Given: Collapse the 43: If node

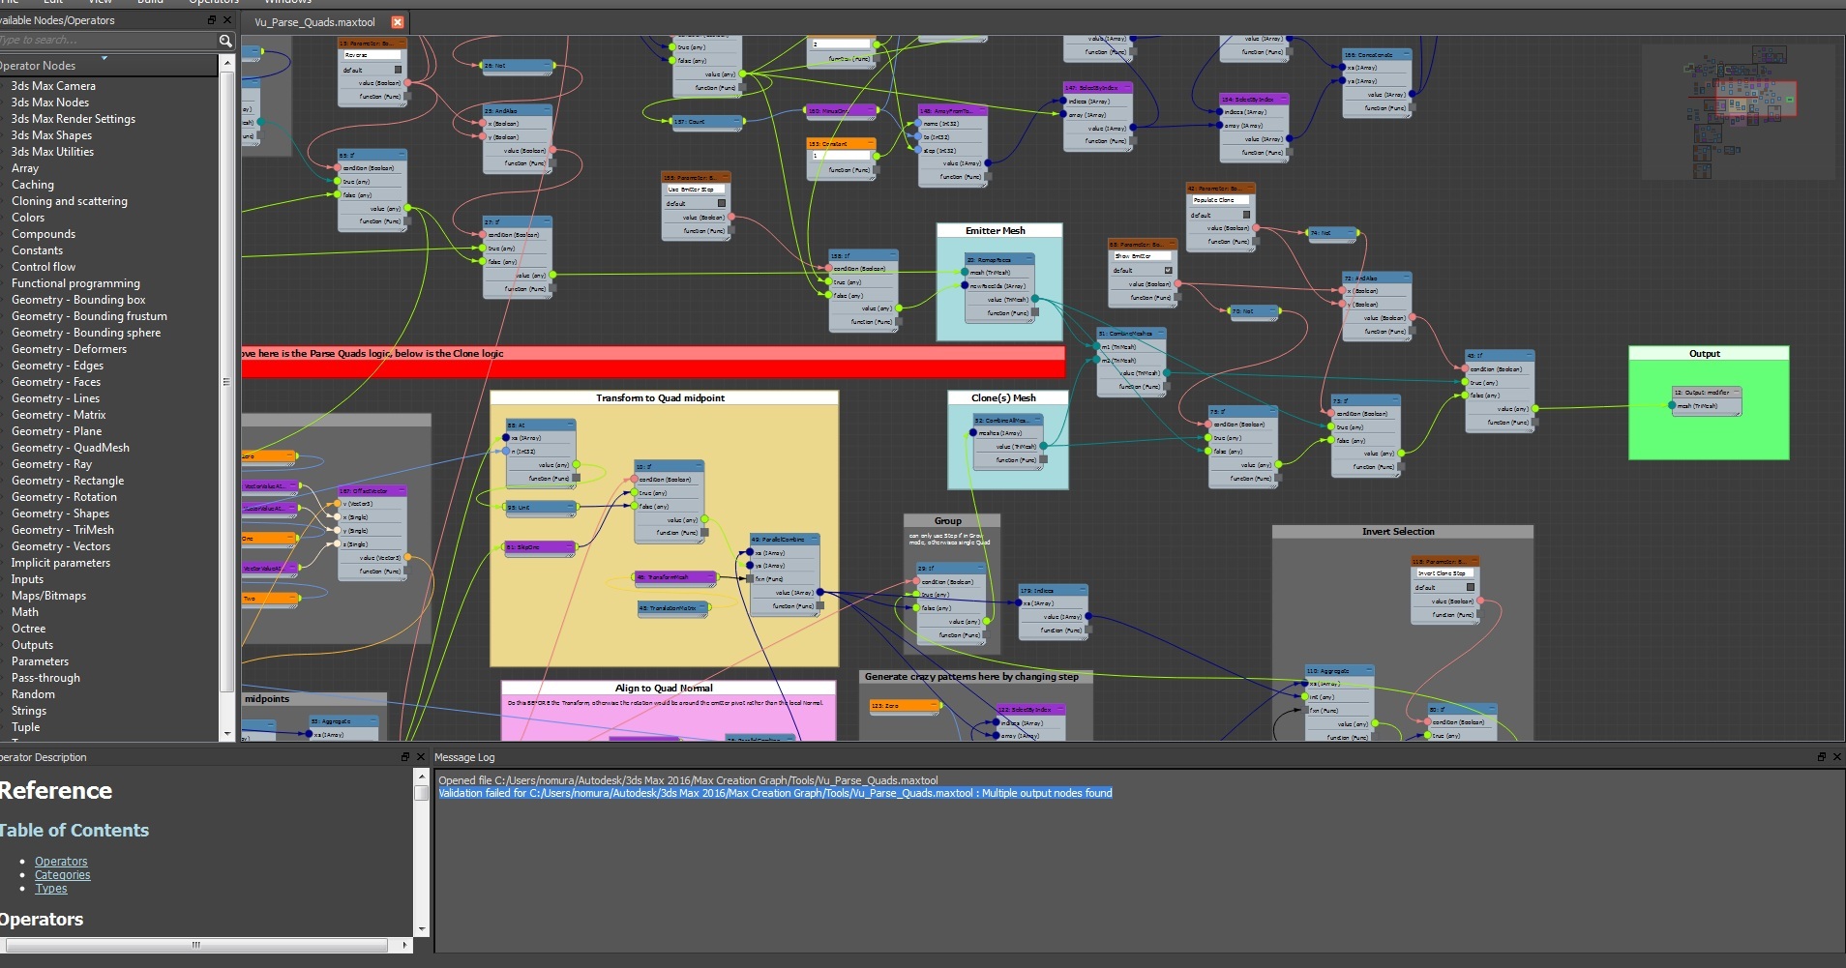Looking at the screenshot, I should (x=1530, y=355).
